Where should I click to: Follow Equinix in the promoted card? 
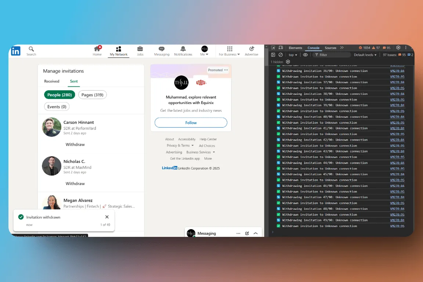coord(191,122)
